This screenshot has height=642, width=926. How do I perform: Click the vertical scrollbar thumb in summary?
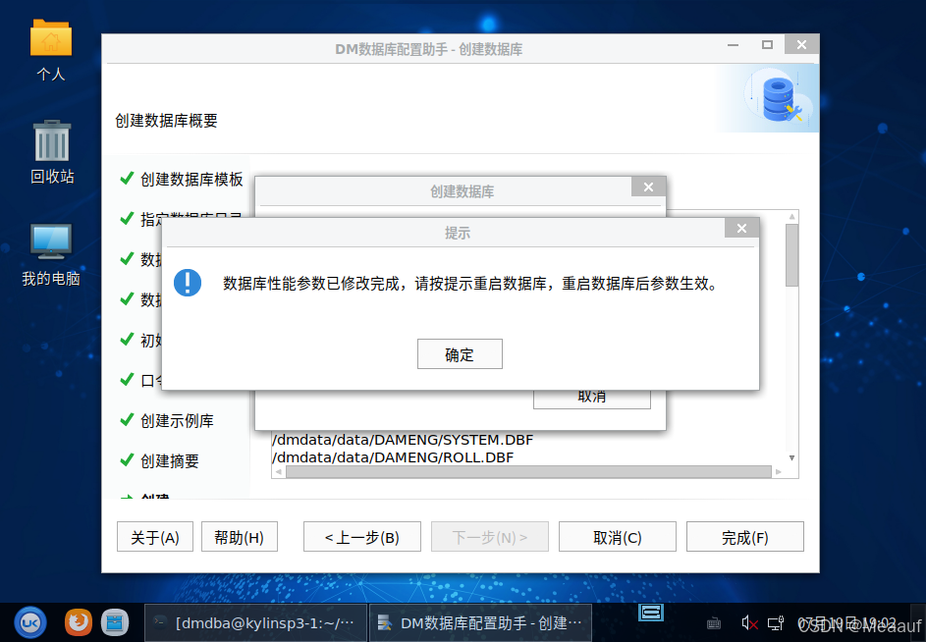[791, 255]
